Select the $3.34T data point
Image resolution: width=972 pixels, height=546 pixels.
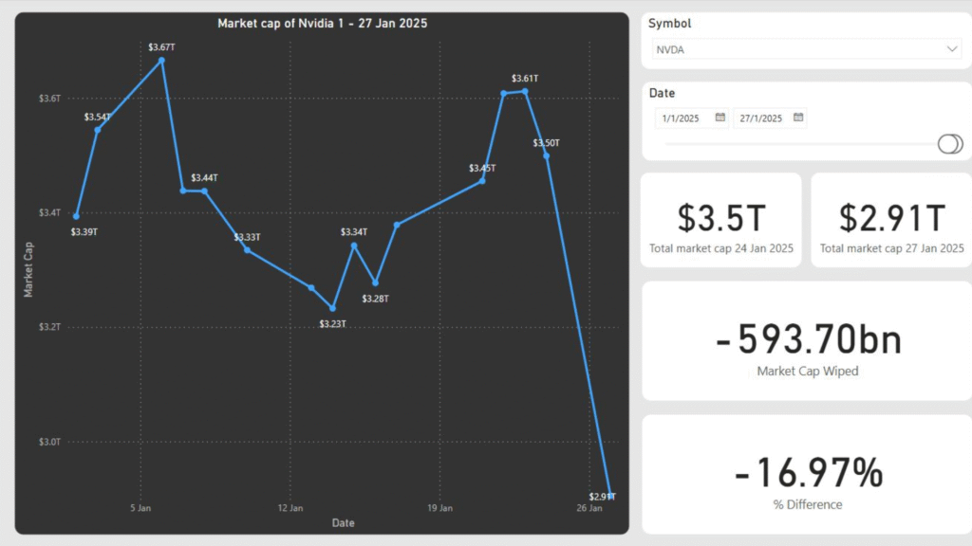coord(354,246)
